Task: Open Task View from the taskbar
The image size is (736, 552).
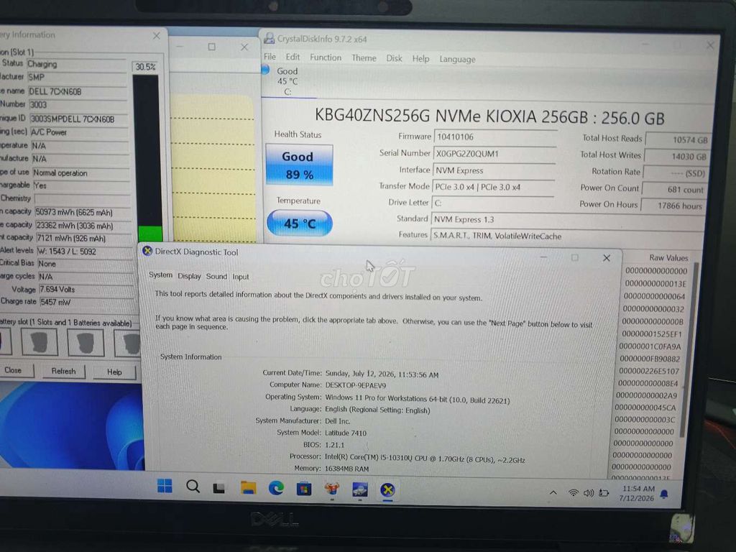Action: click(218, 488)
